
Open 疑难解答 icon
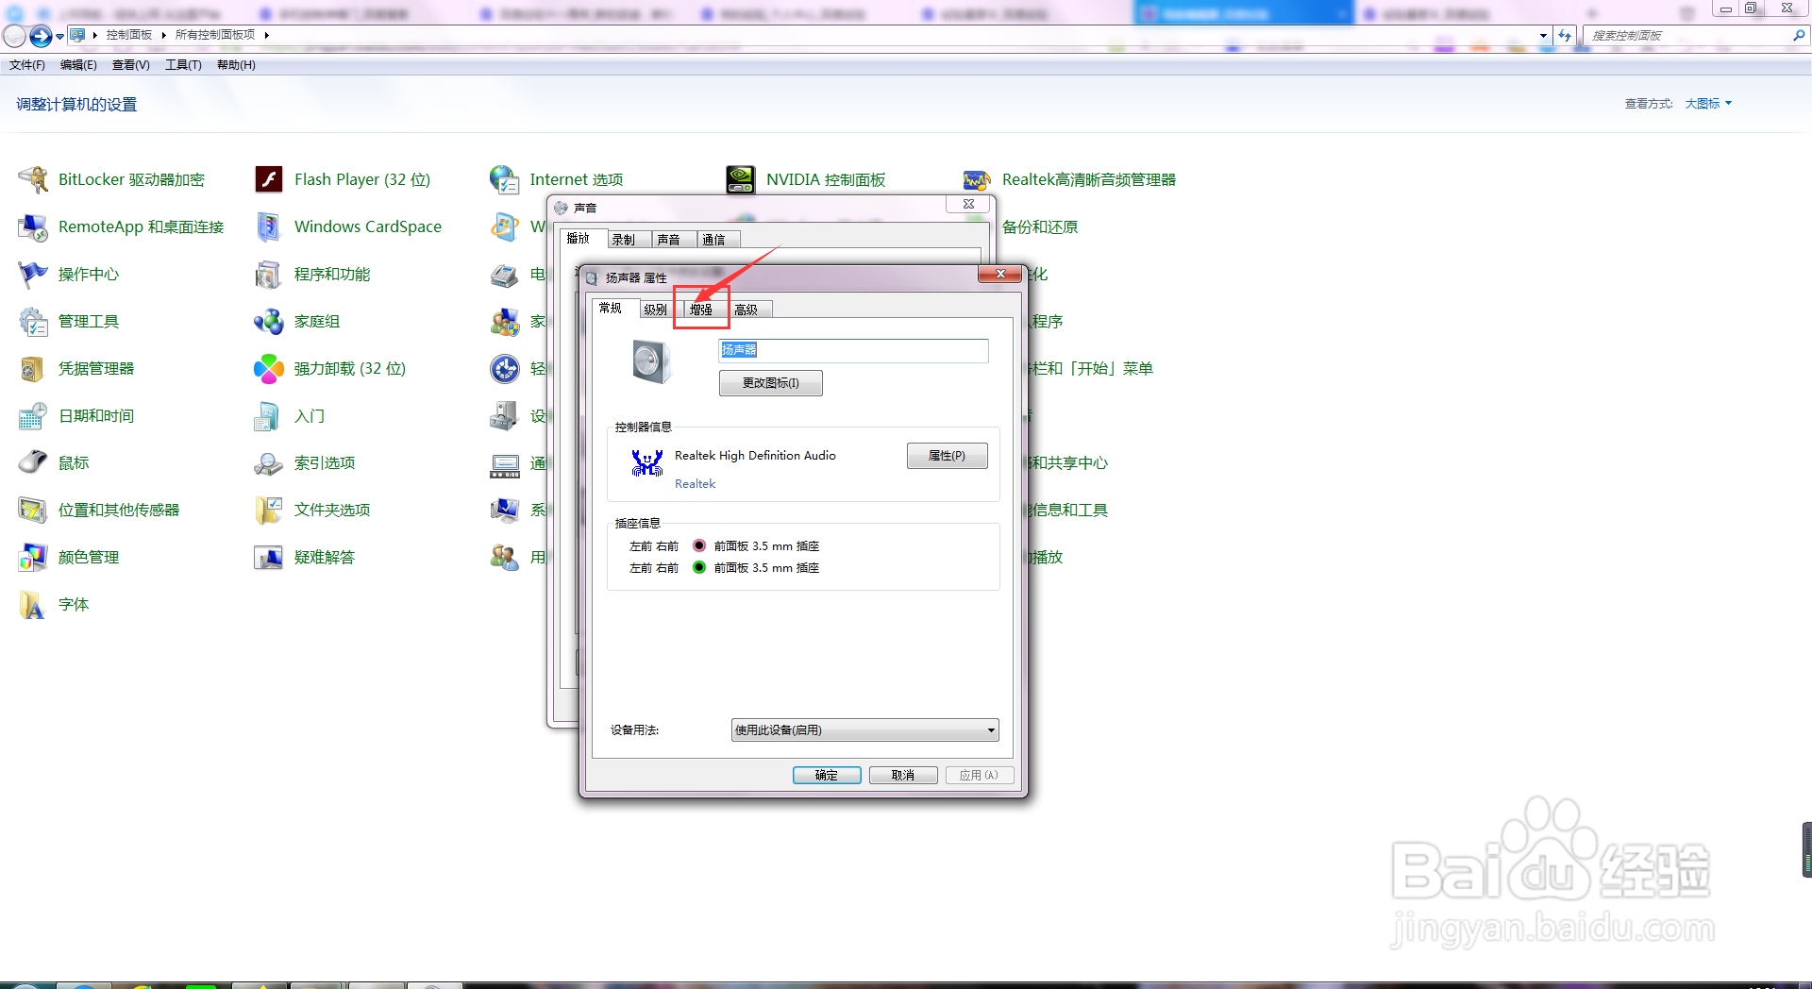tap(269, 557)
